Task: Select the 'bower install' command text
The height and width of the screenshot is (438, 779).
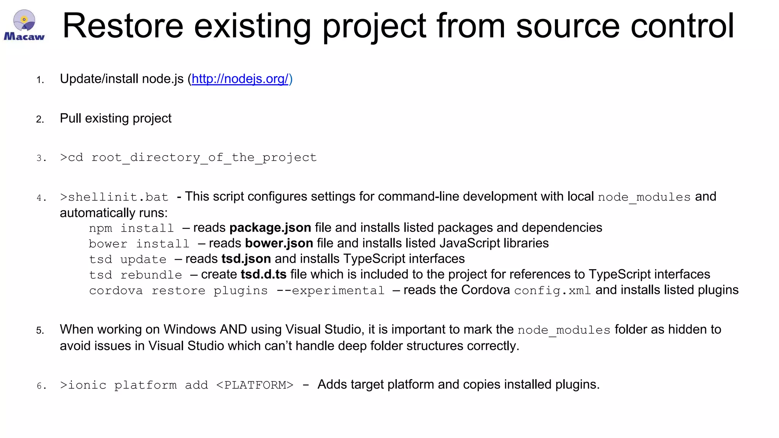Action: [139, 244]
